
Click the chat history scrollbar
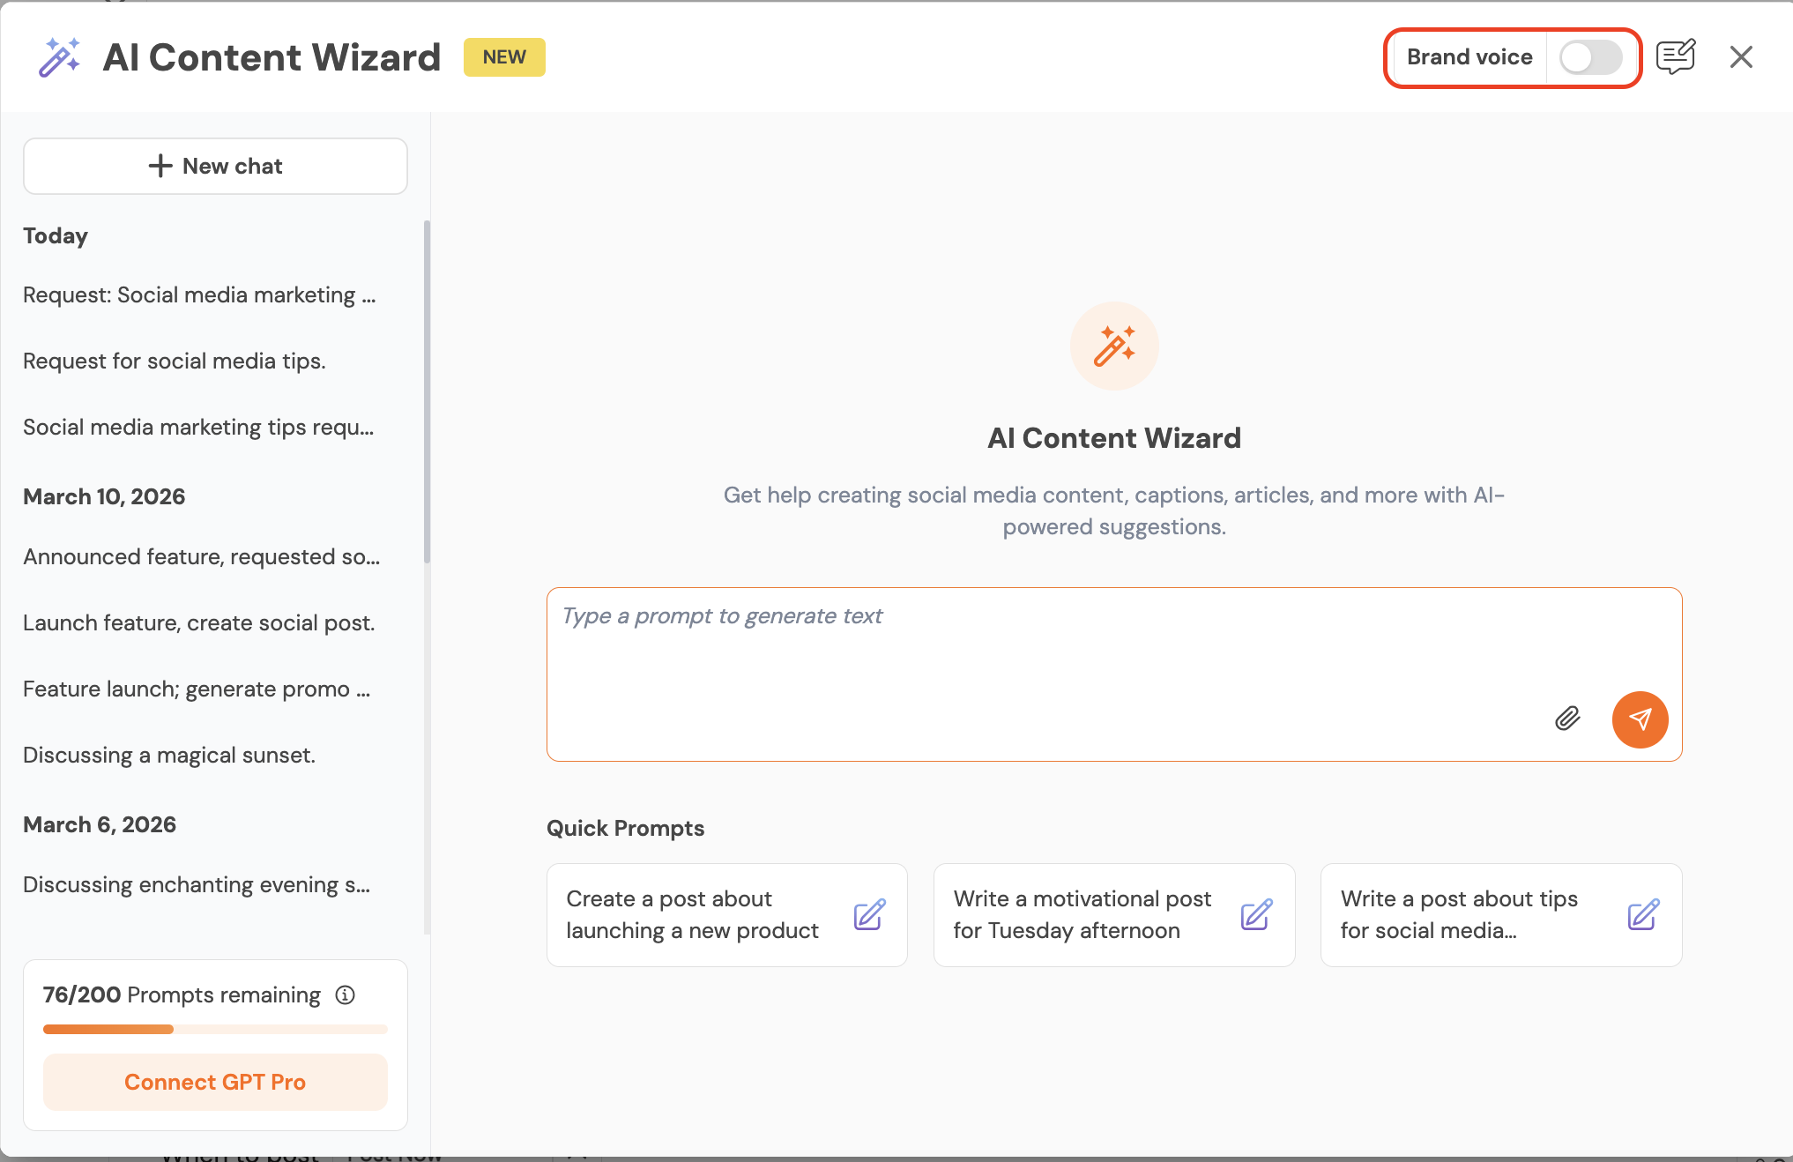[x=428, y=392]
